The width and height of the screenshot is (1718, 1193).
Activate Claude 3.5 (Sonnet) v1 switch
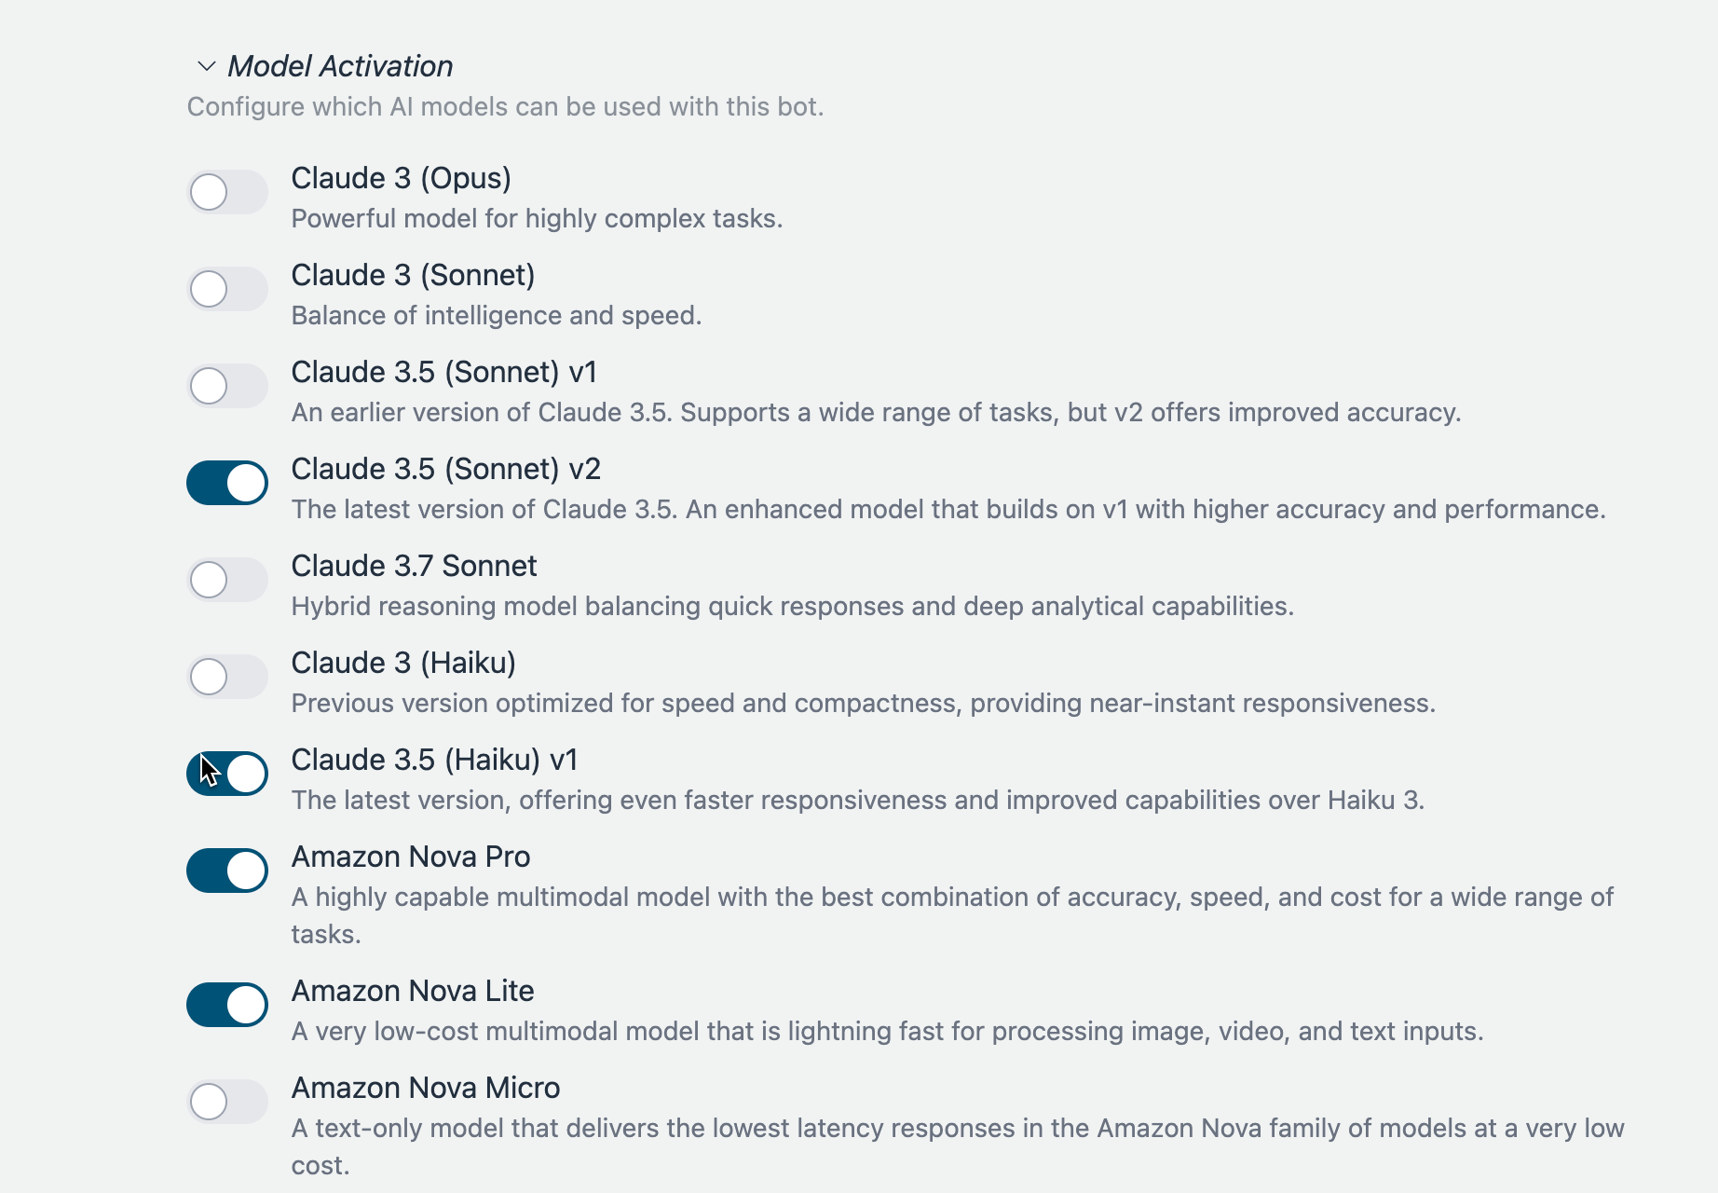coord(227,386)
